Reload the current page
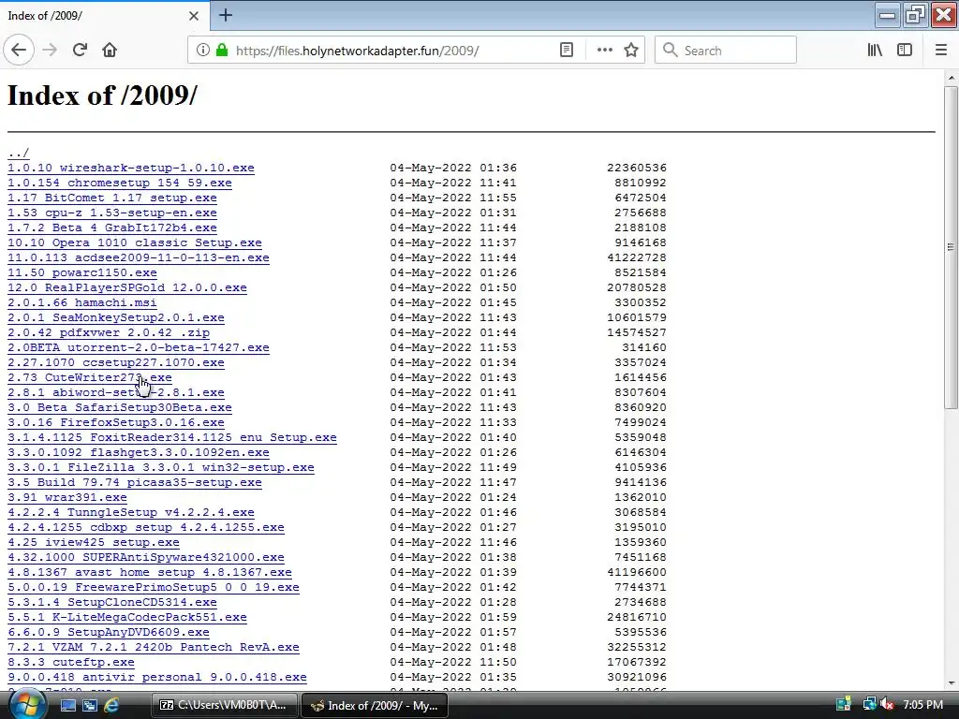Viewport: 959px width, 719px height. (x=80, y=51)
